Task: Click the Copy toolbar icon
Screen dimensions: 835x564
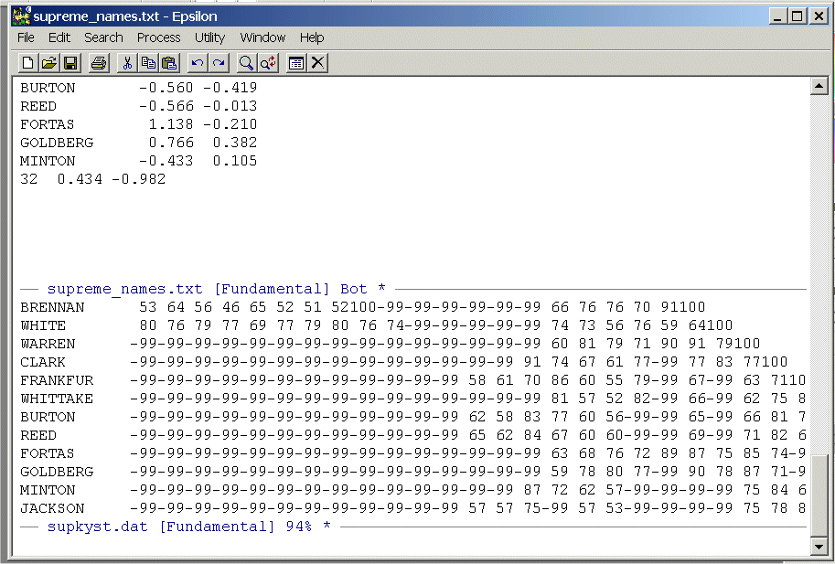Action: click(148, 63)
